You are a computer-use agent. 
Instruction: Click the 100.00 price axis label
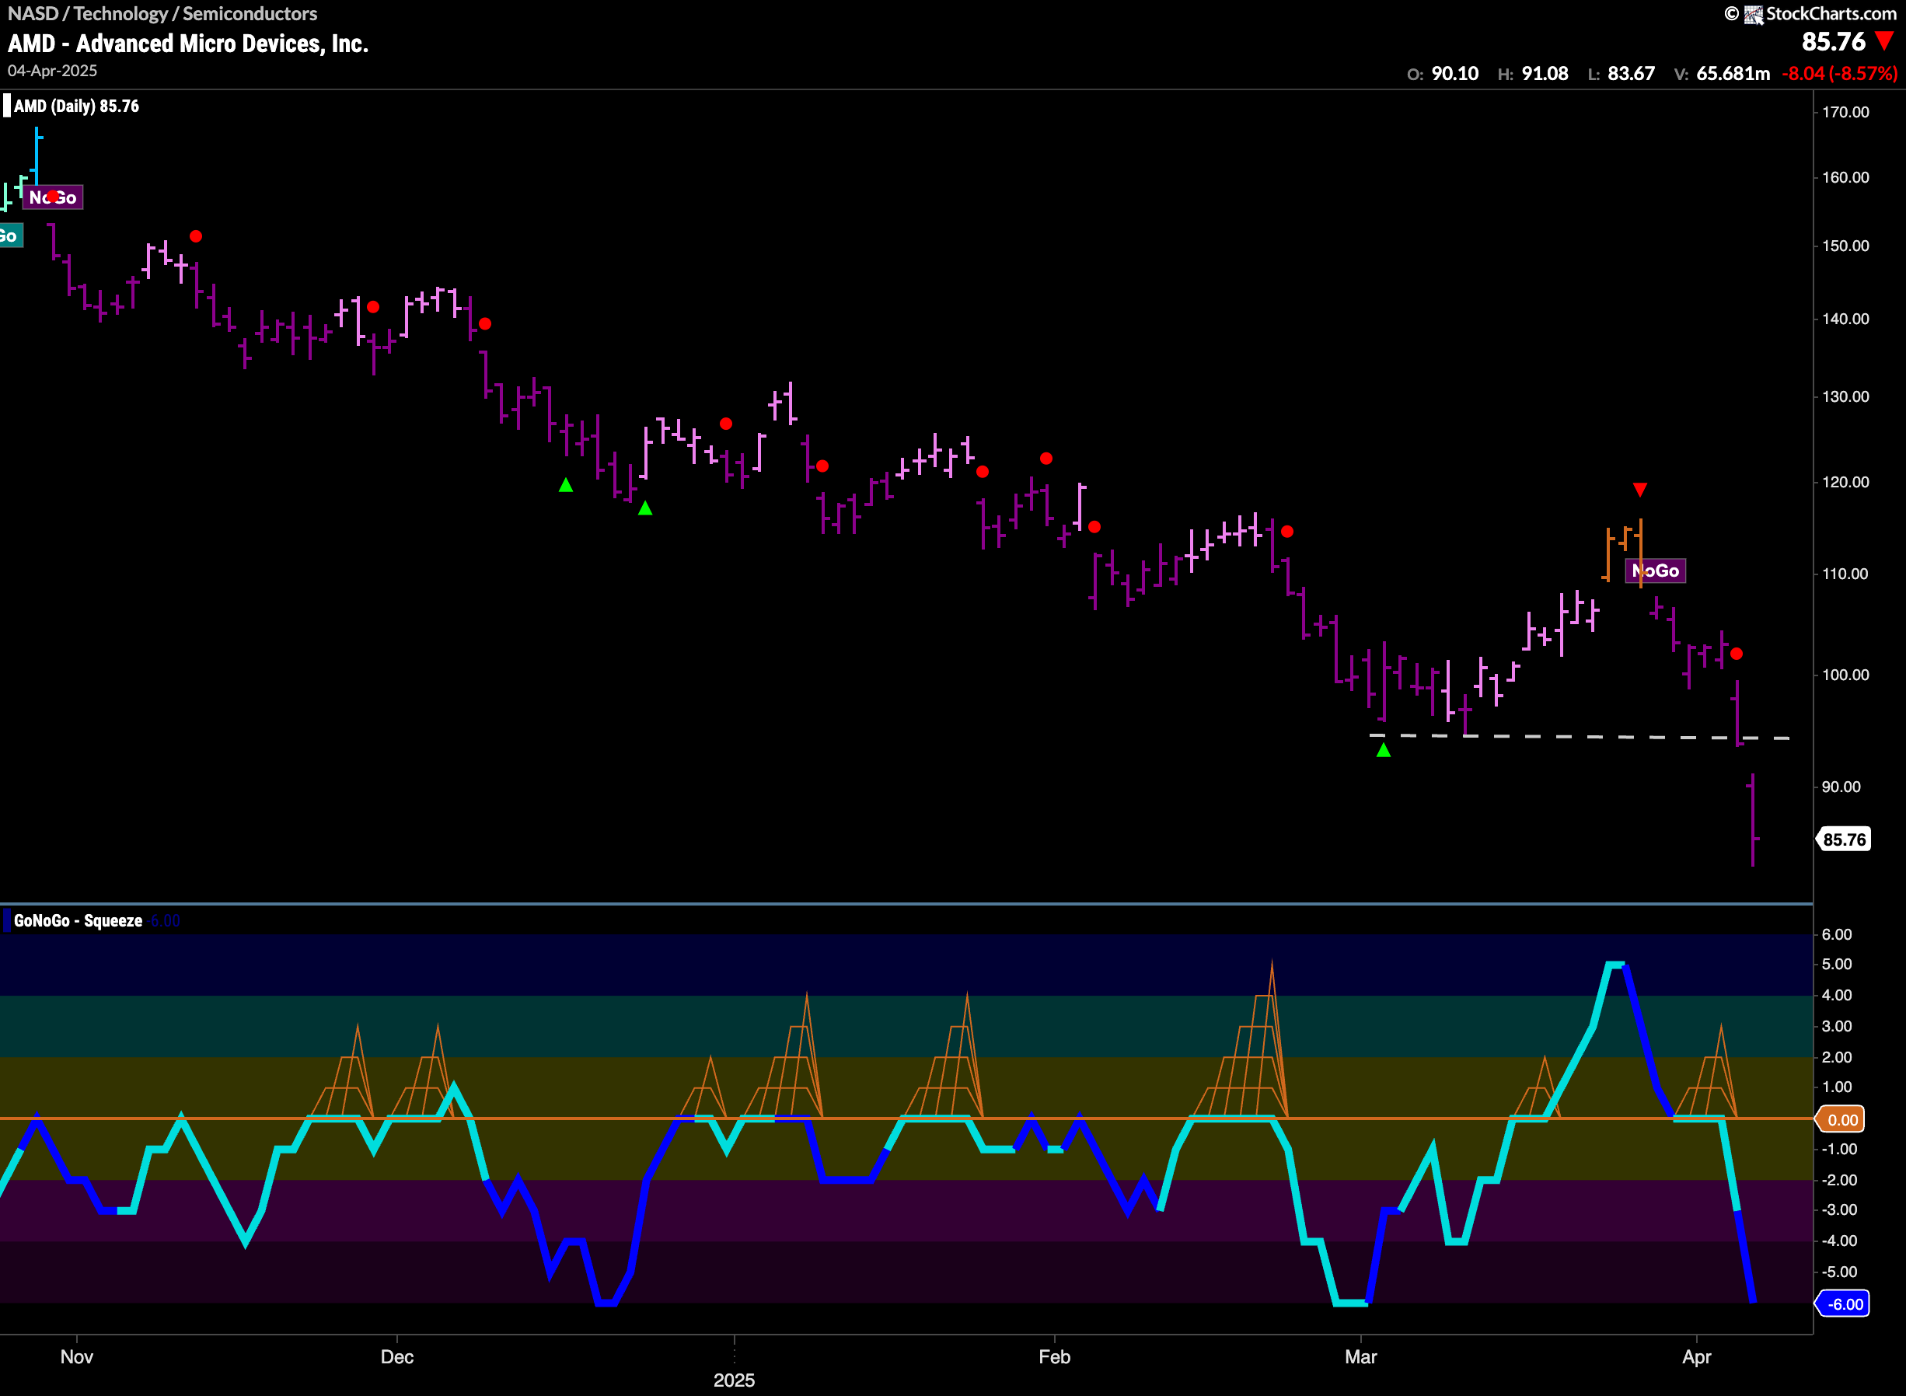click(x=1845, y=675)
